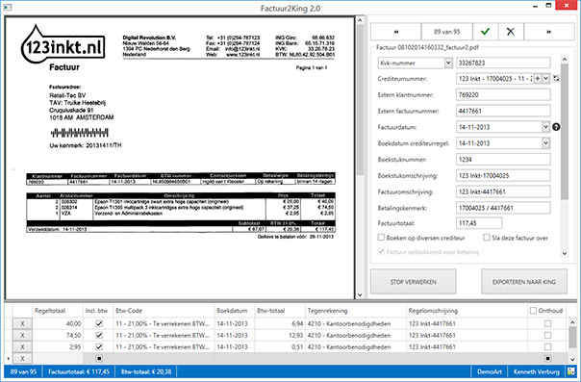Image resolution: width=581 pixels, height=382 pixels.
Task: Refresh the creditor list icon beside Crediteurnummer
Action: (x=556, y=79)
